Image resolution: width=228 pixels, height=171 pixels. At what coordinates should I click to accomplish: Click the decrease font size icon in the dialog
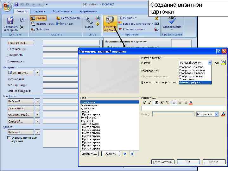[149, 103]
